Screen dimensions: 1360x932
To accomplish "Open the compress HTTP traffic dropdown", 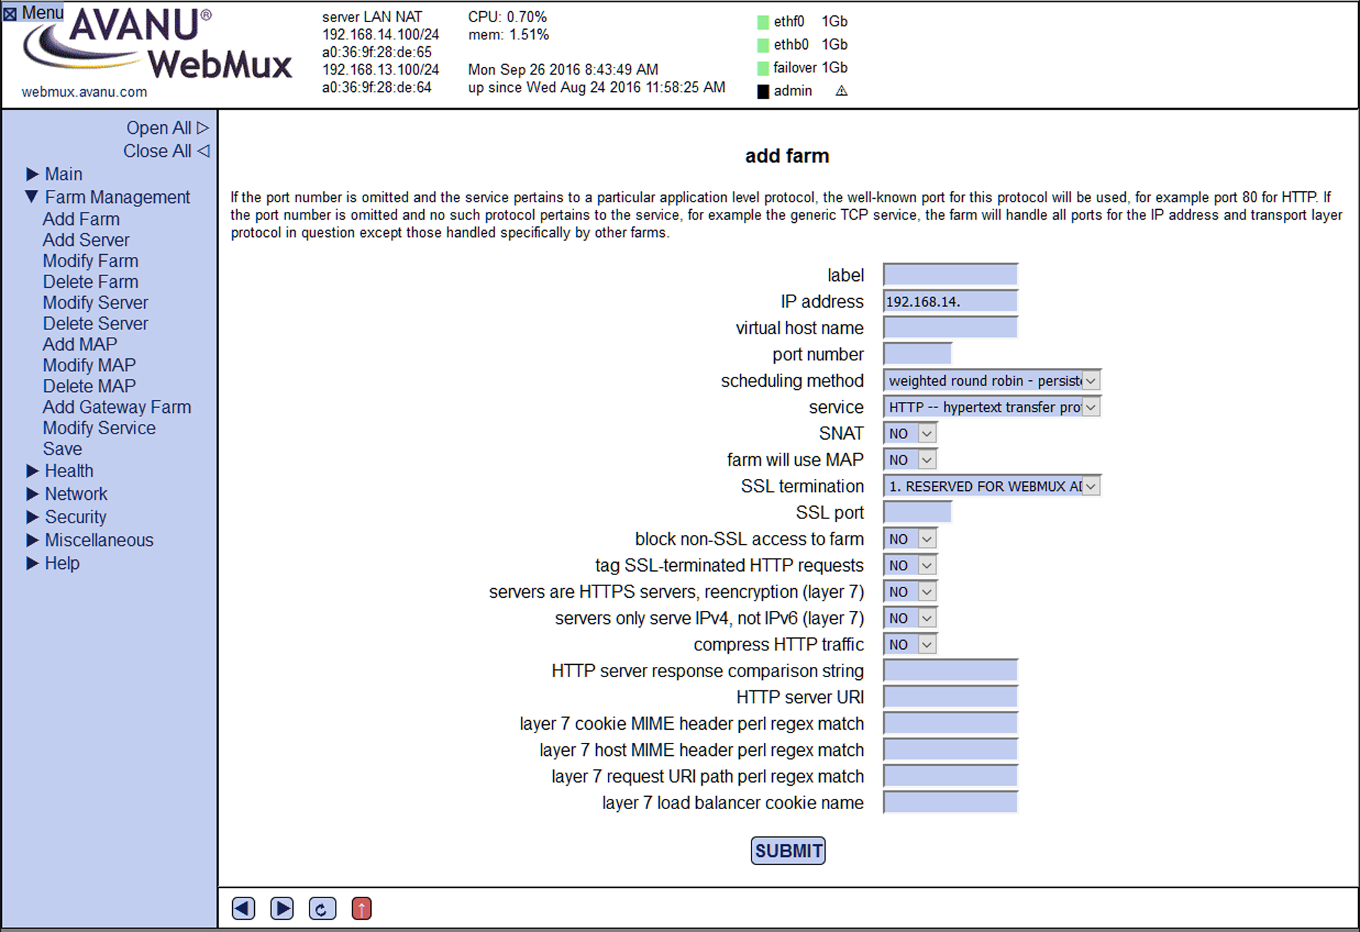I will [910, 645].
